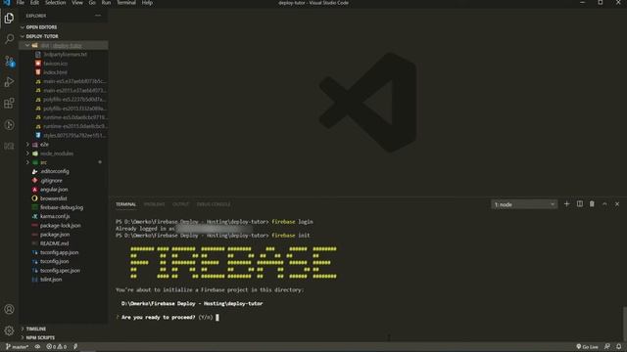Maximize the terminal panel with chevron-up

(604, 204)
